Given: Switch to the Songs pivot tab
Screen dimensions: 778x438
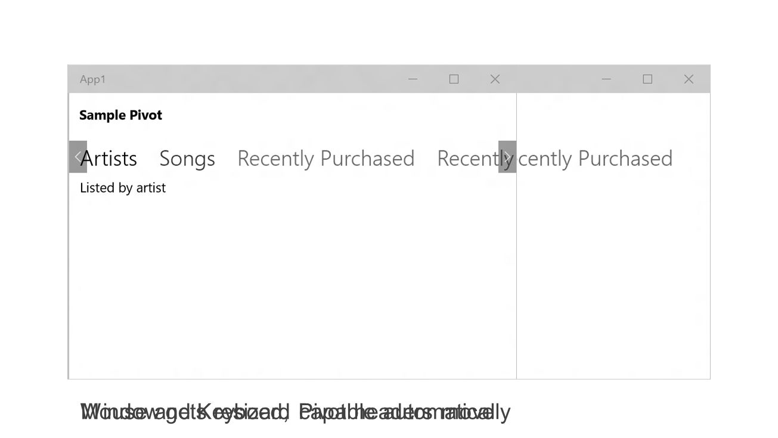Looking at the screenshot, I should pyautogui.click(x=187, y=159).
